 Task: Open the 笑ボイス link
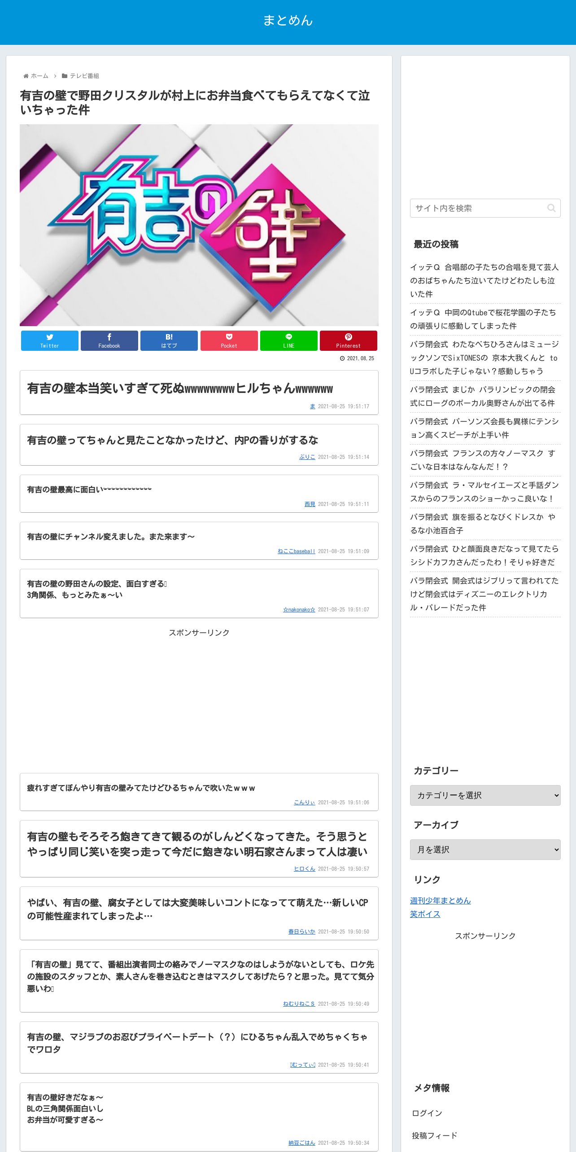425,914
